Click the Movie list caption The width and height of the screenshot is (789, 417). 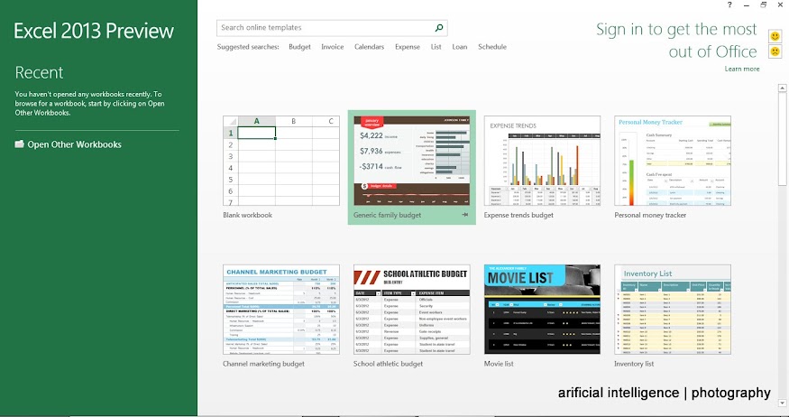click(499, 364)
